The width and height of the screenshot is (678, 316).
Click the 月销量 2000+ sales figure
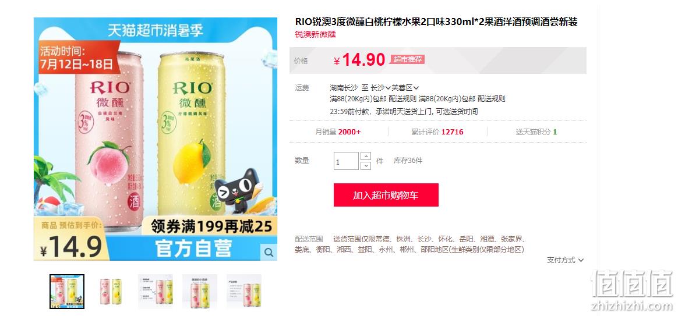pyautogui.click(x=338, y=132)
